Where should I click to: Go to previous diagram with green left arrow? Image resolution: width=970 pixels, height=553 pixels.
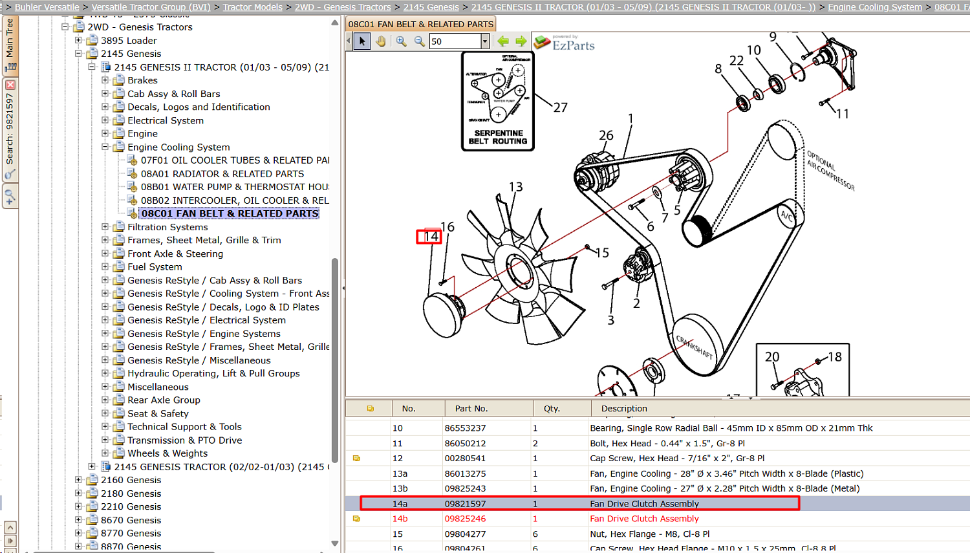point(503,41)
